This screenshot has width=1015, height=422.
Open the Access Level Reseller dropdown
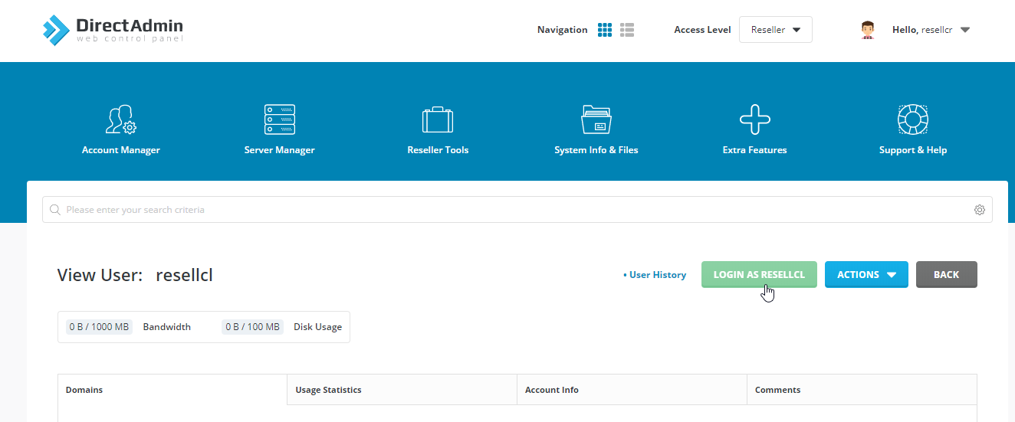pyautogui.click(x=776, y=30)
